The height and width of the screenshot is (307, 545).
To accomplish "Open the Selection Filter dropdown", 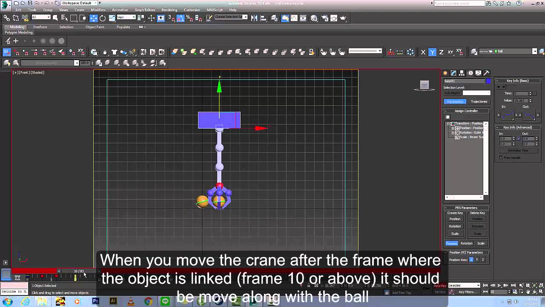I will (x=41, y=17).
